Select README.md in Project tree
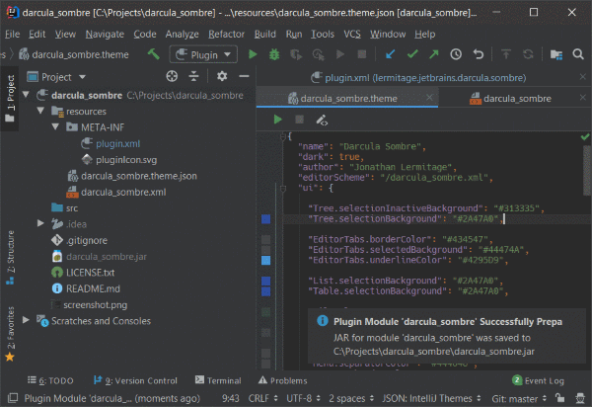The width and height of the screenshot is (592, 407). point(93,288)
